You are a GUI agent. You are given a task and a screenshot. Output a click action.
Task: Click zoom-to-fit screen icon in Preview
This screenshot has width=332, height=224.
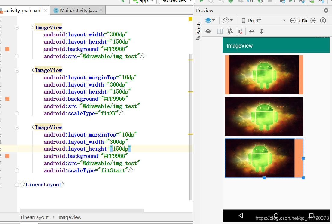coord(323,20)
